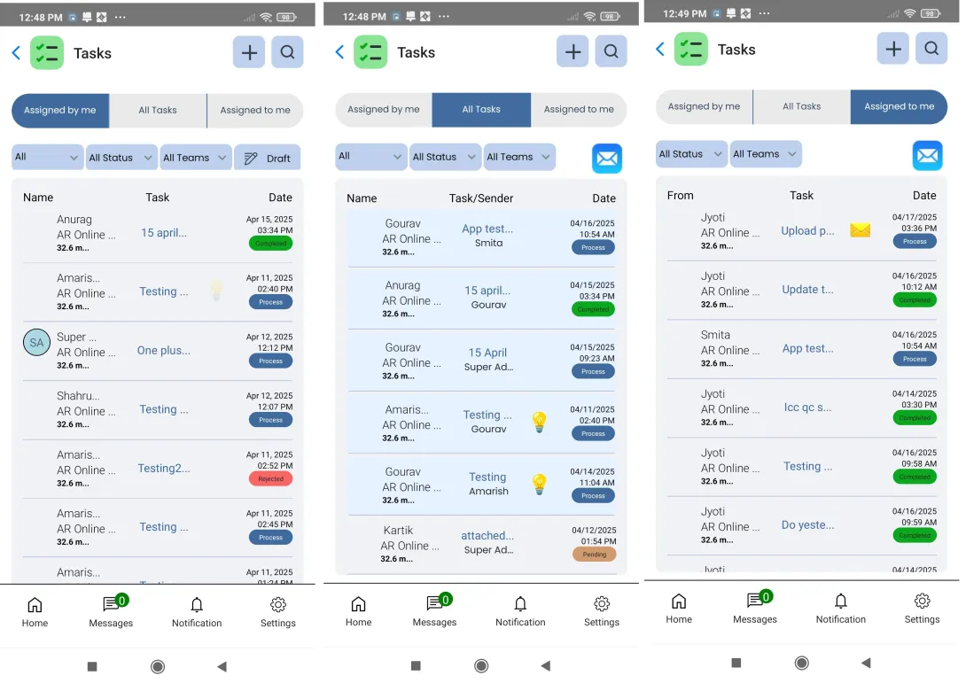Go Home from the right screen's bottom bar

tap(678, 609)
